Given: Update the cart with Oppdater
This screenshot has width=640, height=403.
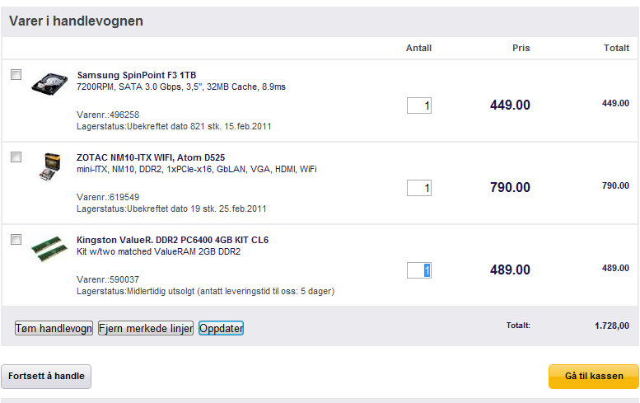Looking at the screenshot, I should pyautogui.click(x=222, y=328).
